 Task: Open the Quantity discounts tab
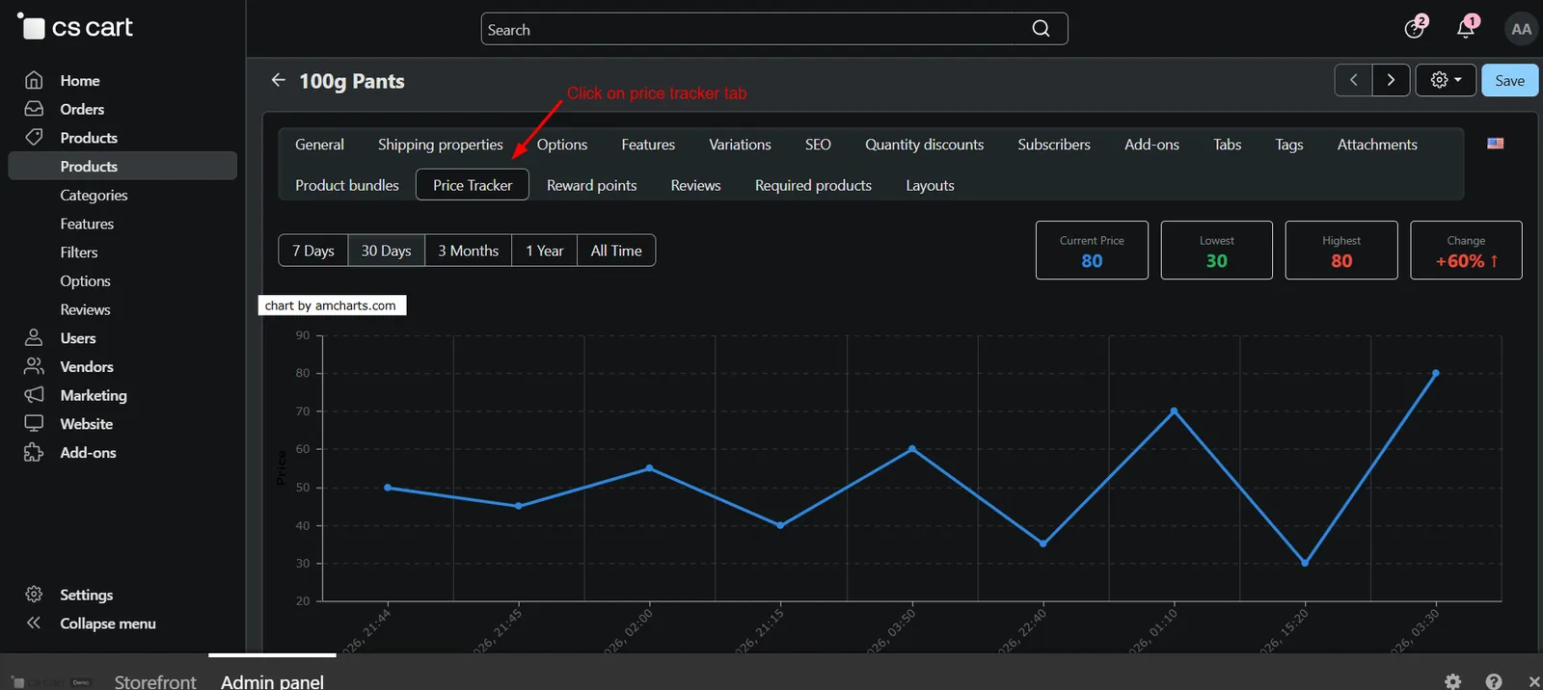click(924, 145)
